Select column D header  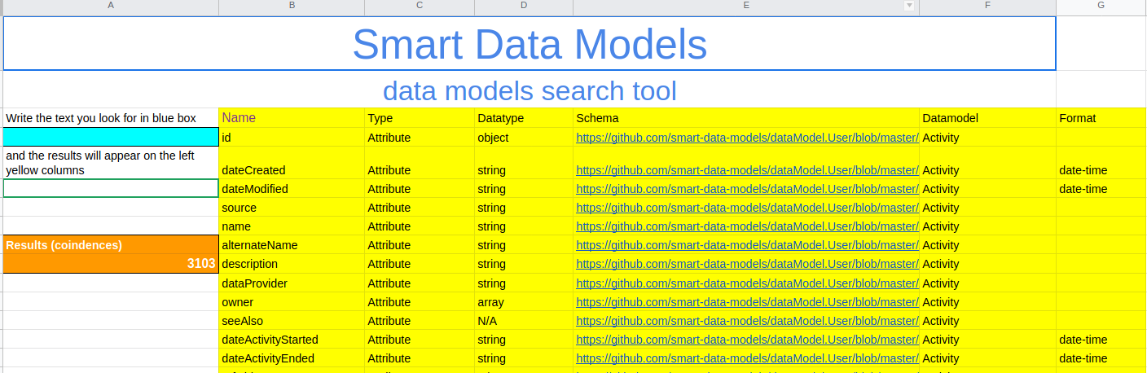[524, 6]
